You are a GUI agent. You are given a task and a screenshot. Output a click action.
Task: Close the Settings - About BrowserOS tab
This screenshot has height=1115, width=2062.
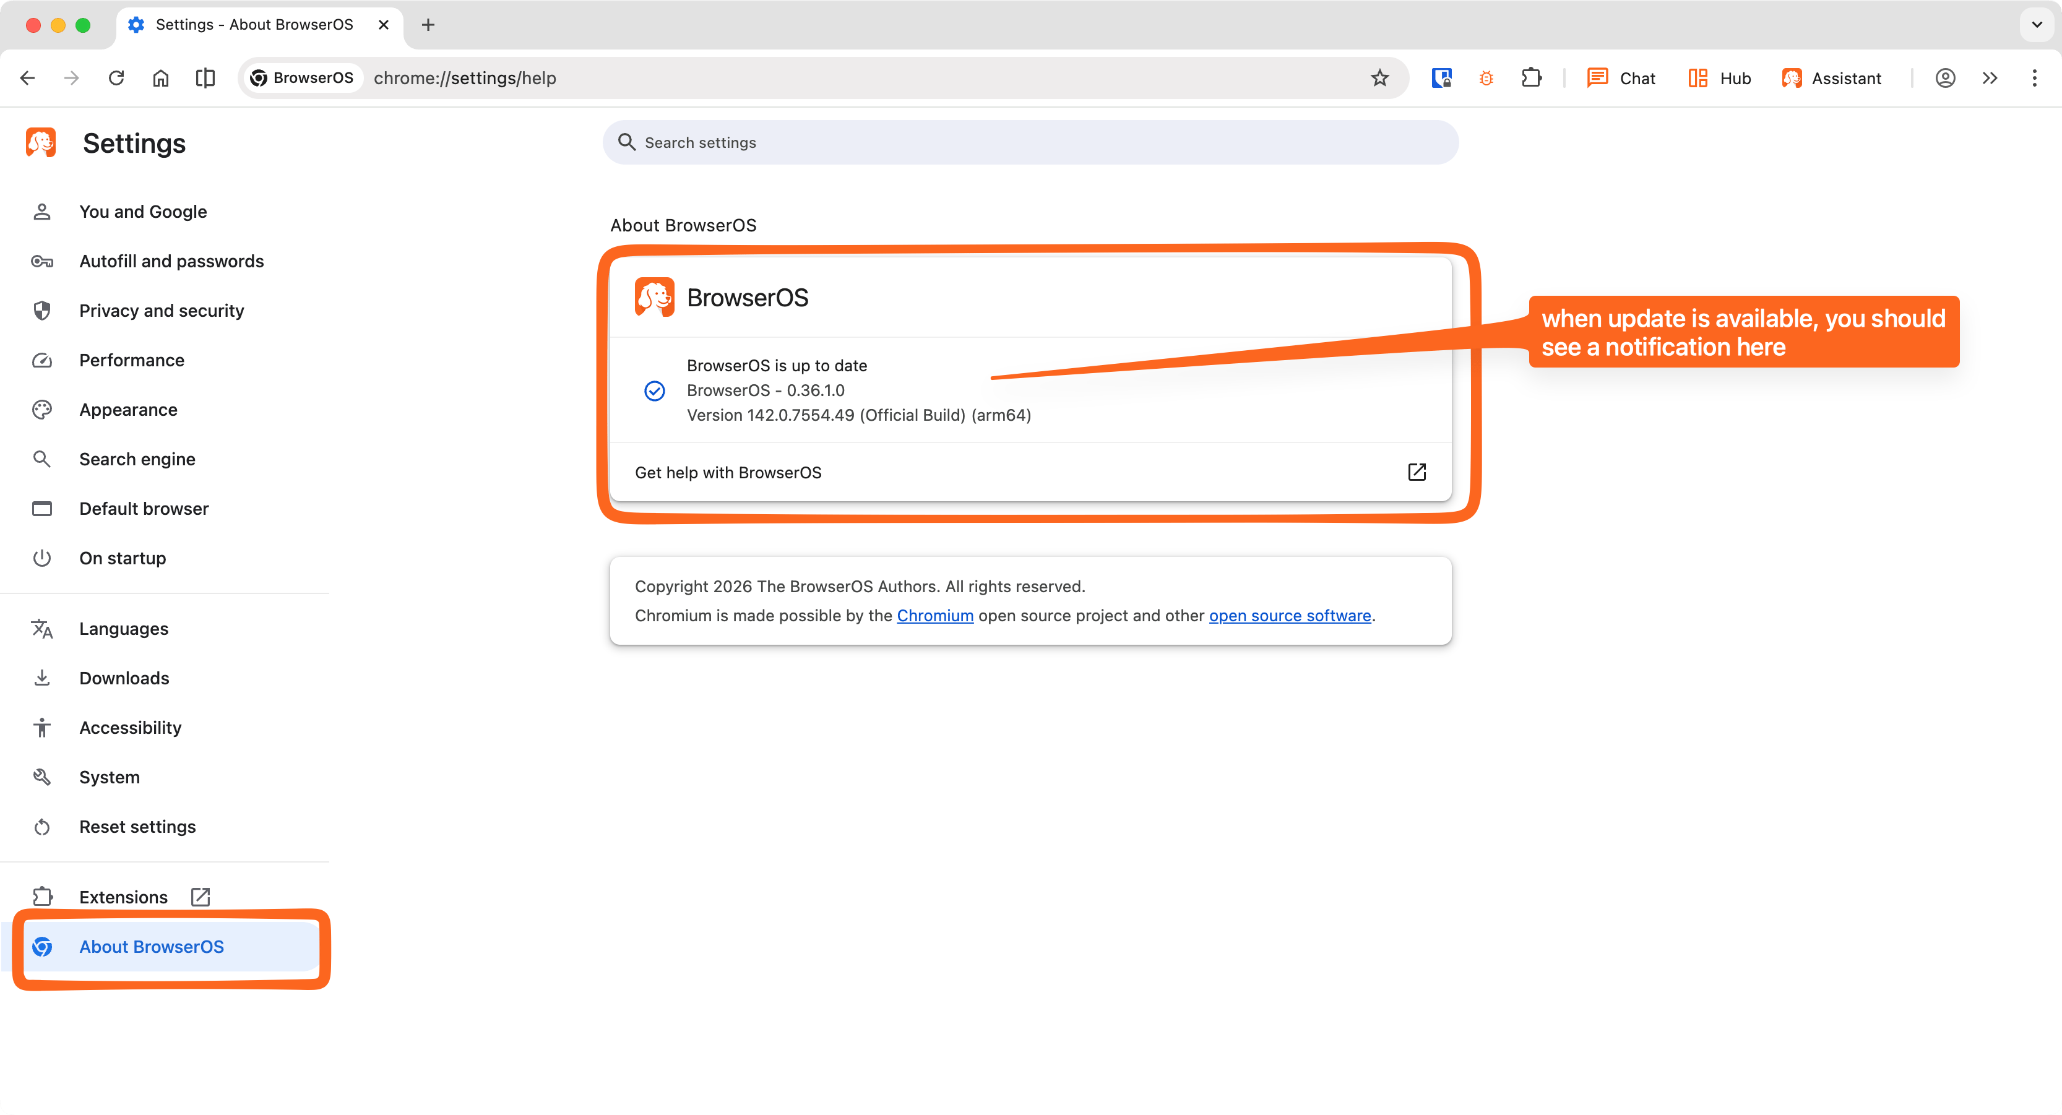click(x=384, y=25)
